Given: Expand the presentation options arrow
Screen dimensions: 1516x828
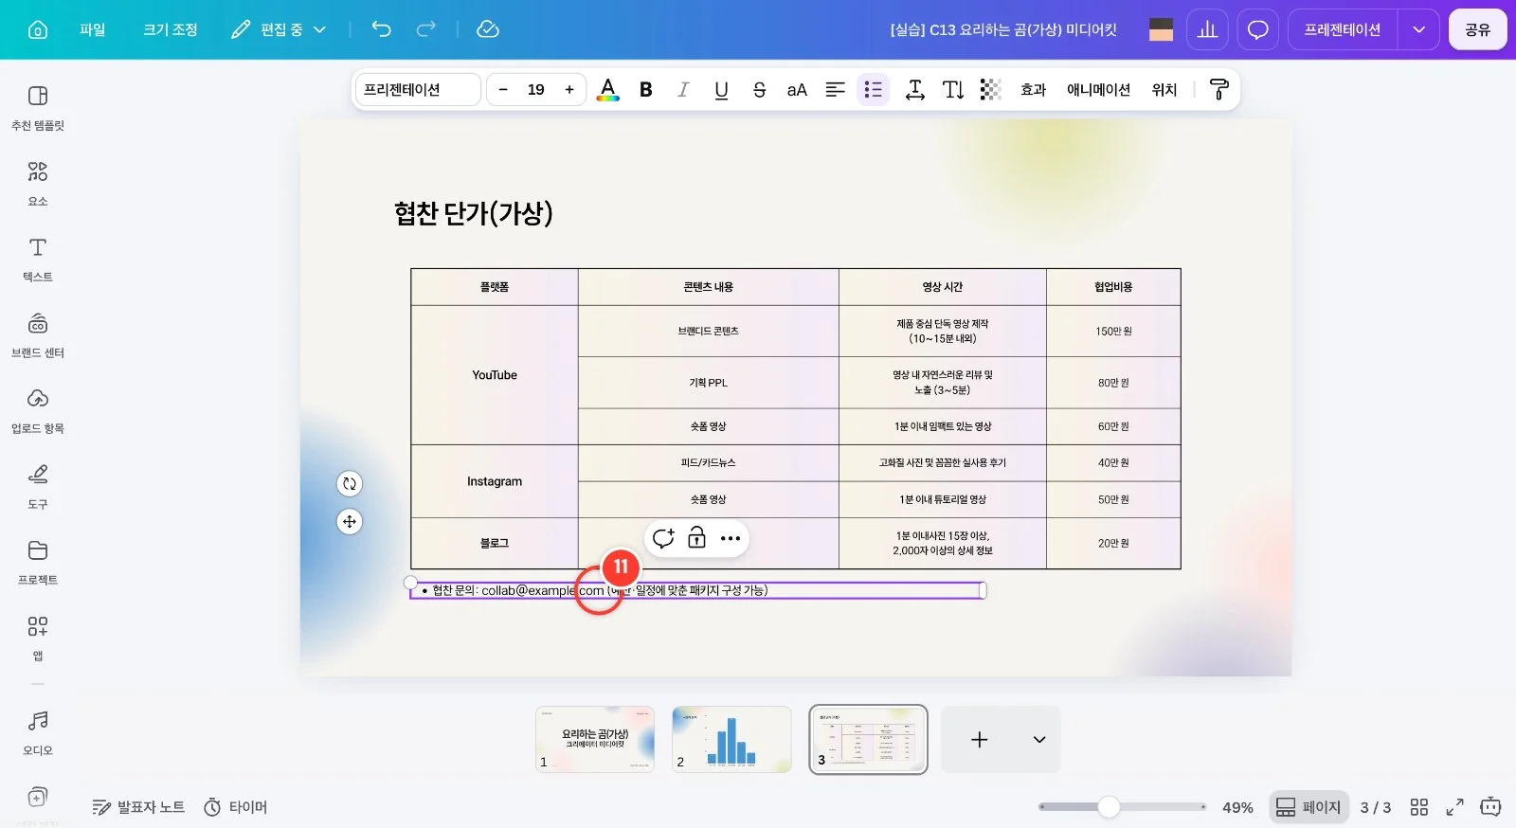Looking at the screenshot, I should 1418,29.
